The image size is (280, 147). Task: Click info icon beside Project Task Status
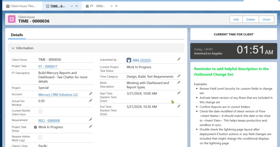point(35,127)
